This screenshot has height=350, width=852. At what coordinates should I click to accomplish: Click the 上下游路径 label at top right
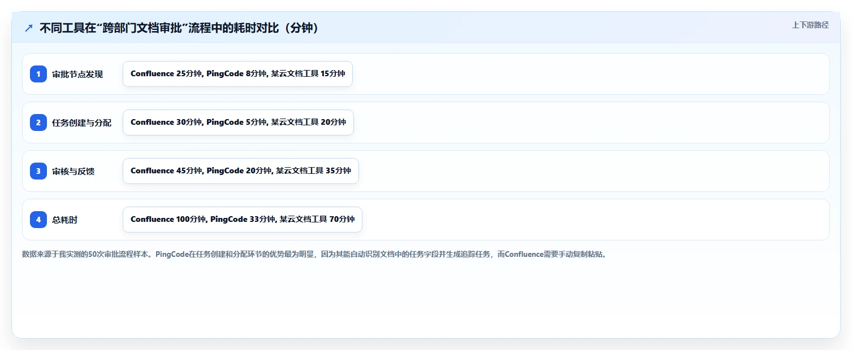pyautogui.click(x=810, y=25)
